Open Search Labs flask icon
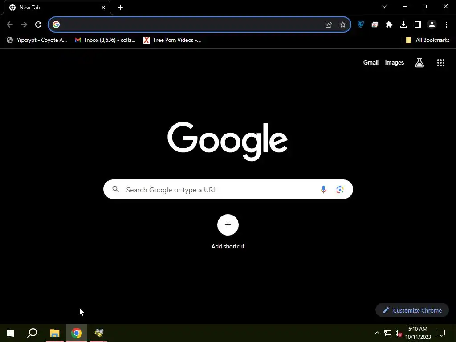The height and width of the screenshot is (342, 456). (x=419, y=63)
